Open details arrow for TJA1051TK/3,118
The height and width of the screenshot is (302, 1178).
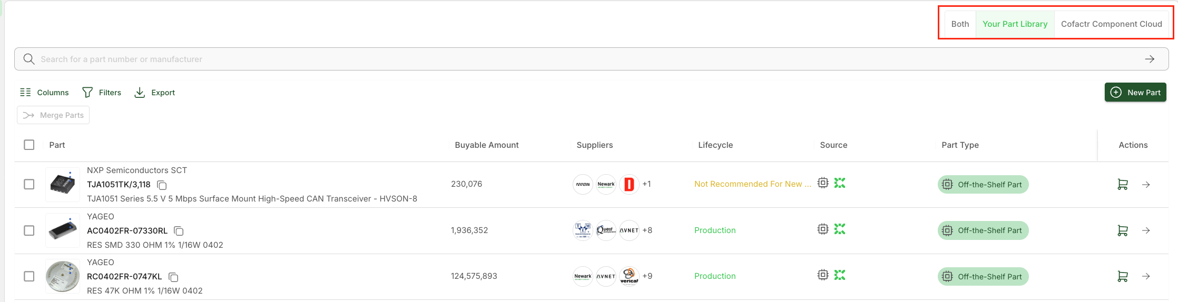pyautogui.click(x=1146, y=185)
